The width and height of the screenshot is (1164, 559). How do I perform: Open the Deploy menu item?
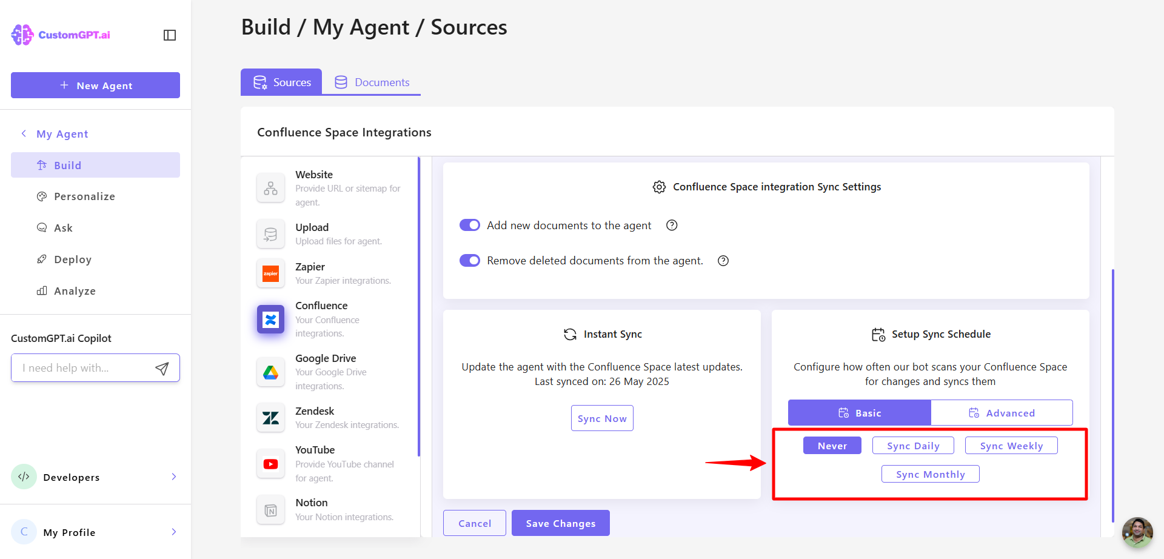[95, 259]
